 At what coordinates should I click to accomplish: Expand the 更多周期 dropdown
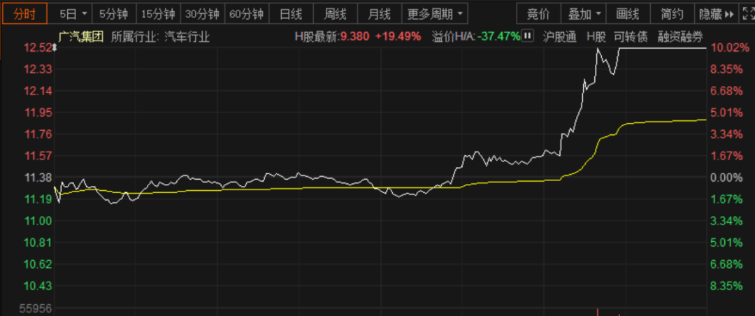pyautogui.click(x=436, y=14)
